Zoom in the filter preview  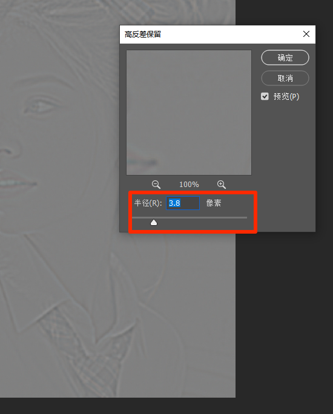click(x=222, y=184)
